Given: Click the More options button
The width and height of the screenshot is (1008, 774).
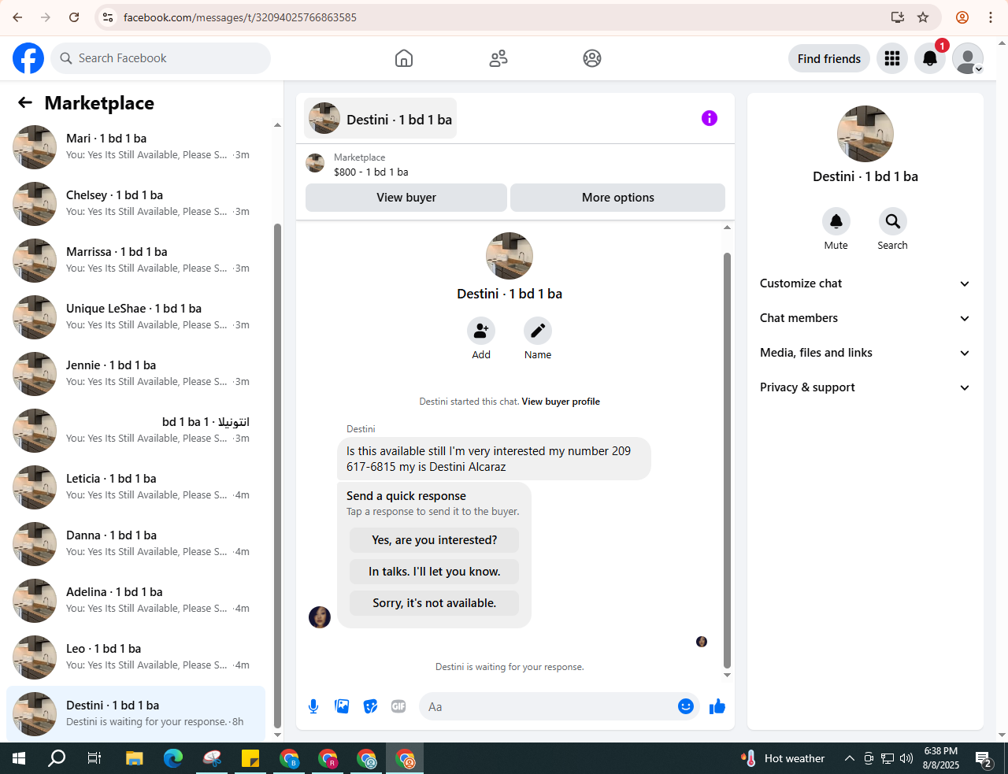Looking at the screenshot, I should click(618, 198).
